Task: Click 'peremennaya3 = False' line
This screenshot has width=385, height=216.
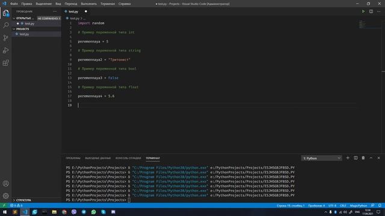Action: pos(98,78)
